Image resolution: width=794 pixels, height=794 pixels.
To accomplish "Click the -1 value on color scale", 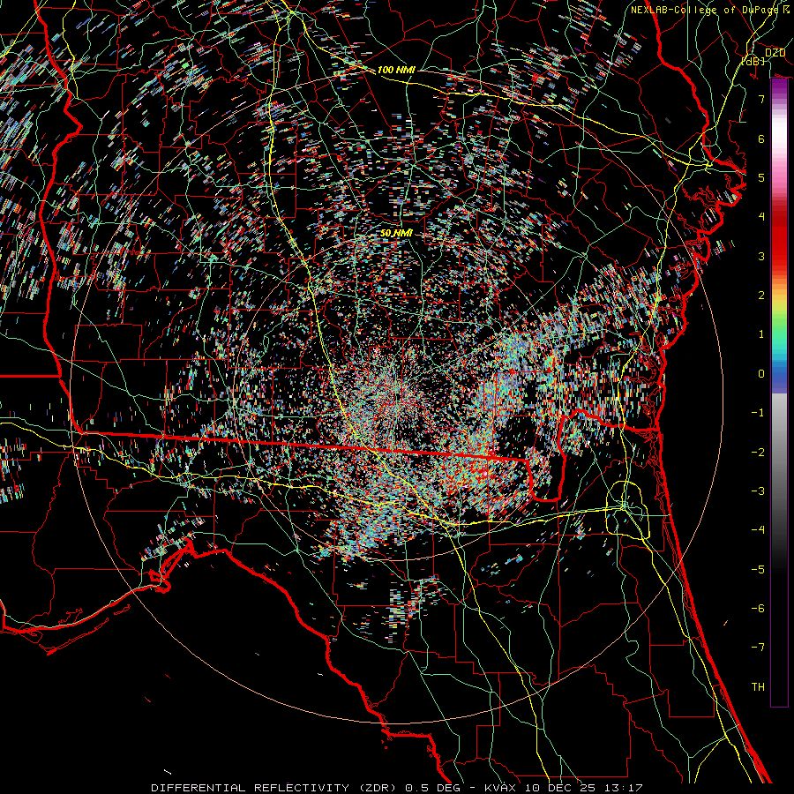I will point(758,413).
